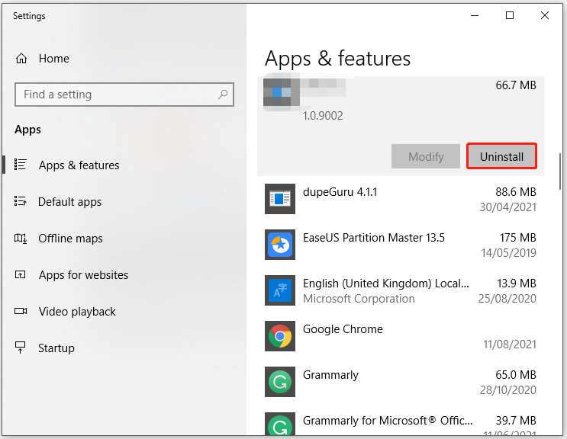Click the Google Chrome icon
This screenshot has width=567, height=439.
(280, 336)
